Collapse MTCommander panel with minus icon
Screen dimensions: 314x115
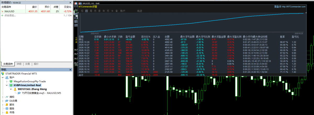tap(76, 6)
